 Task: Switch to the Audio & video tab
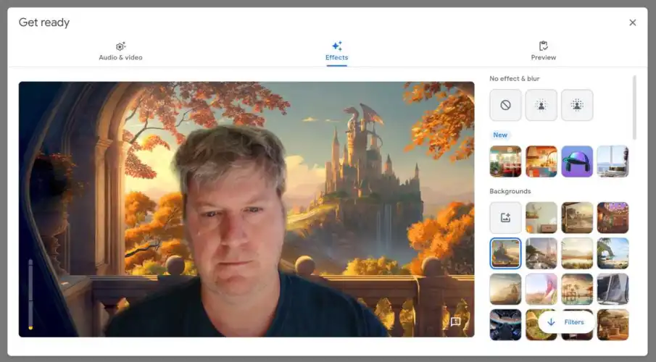(x=120, y=51)
